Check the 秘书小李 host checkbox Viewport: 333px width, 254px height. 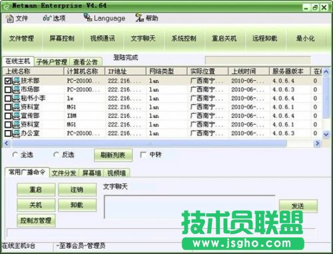(8, 98)
